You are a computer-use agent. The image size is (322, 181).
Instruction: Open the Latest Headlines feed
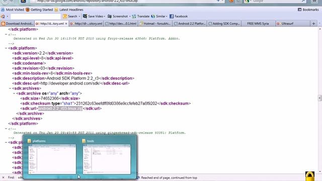pos(69,10)
